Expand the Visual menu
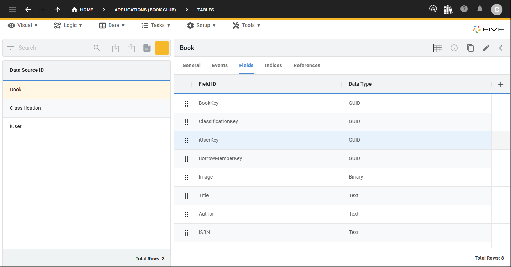Image resolution: width=511 pixels, height=267 pixels. (23, 25)
